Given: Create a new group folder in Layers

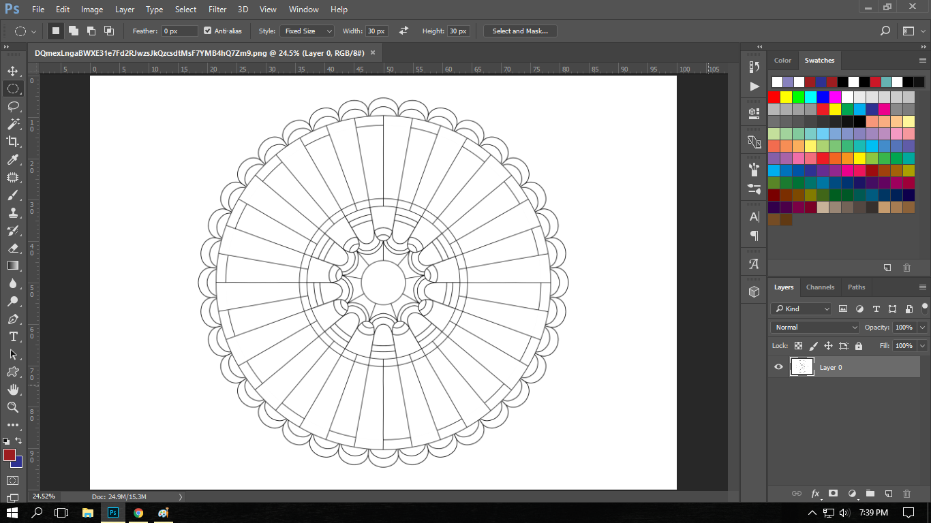Looking at the screenshot, I should coord(870,494).
